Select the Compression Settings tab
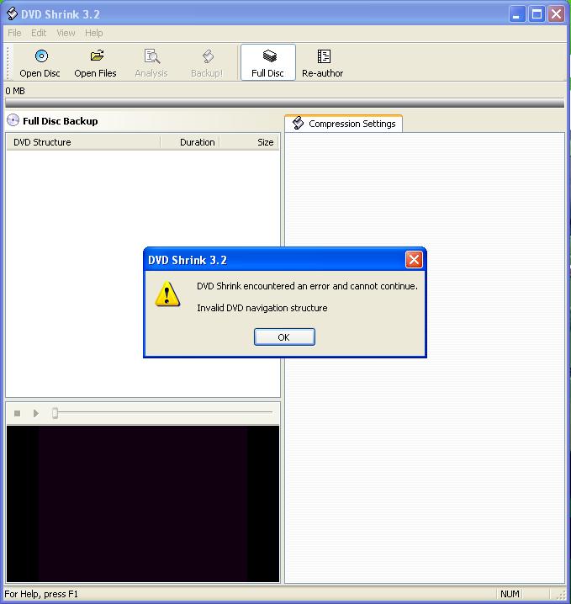The height and width of the screenshot is (604, 571). [x=343, y=124]
